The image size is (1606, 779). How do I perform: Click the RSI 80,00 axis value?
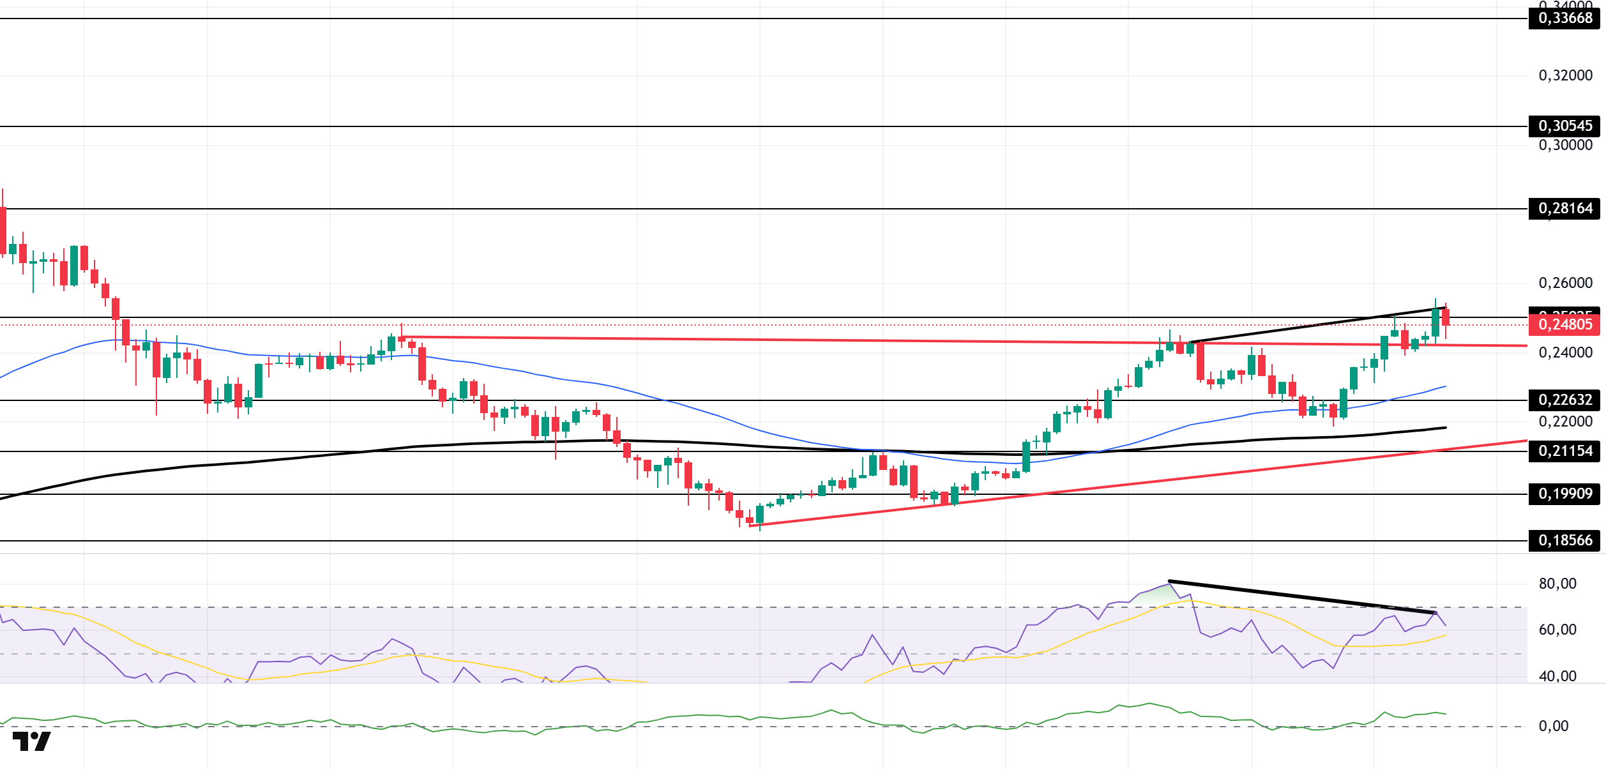coord(1557,584)
